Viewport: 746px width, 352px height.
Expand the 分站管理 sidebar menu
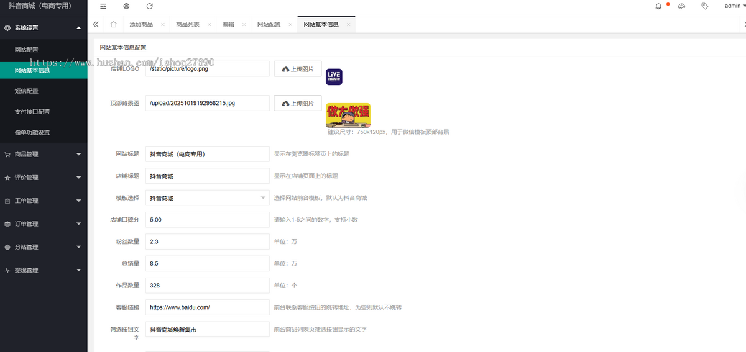(x=44, y=247)
